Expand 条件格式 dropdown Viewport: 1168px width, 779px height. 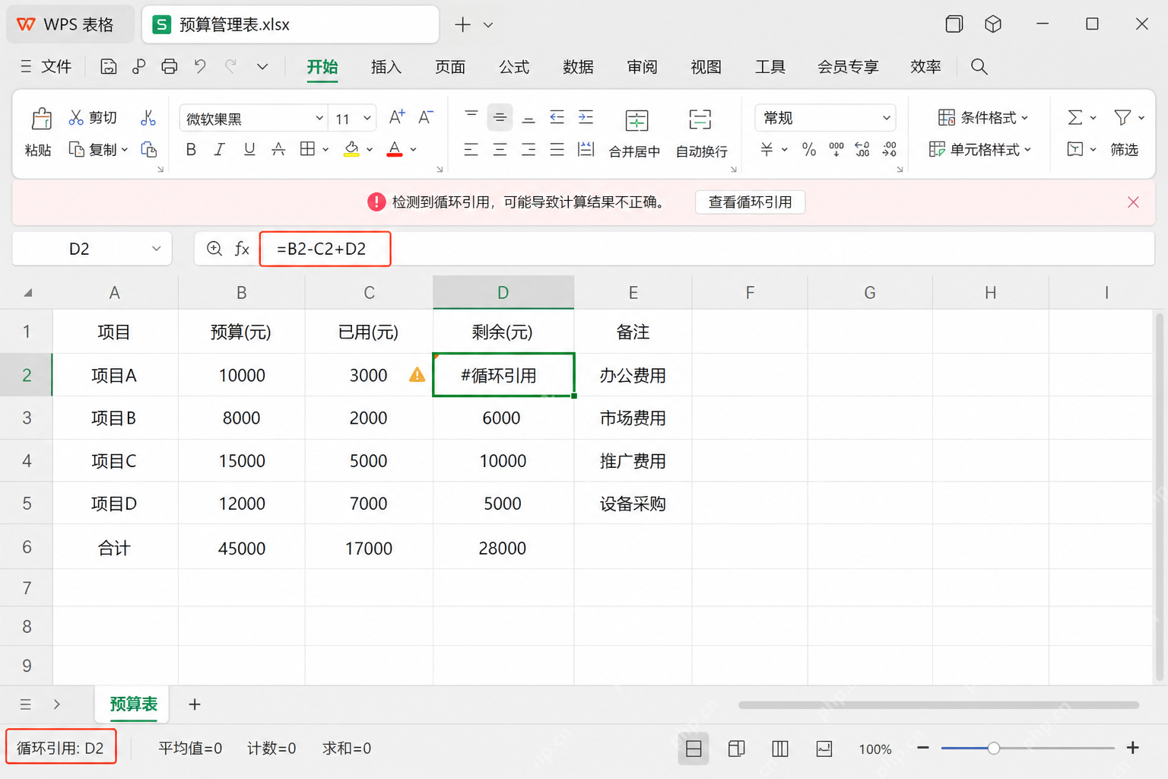click(x=1024, y=118)
